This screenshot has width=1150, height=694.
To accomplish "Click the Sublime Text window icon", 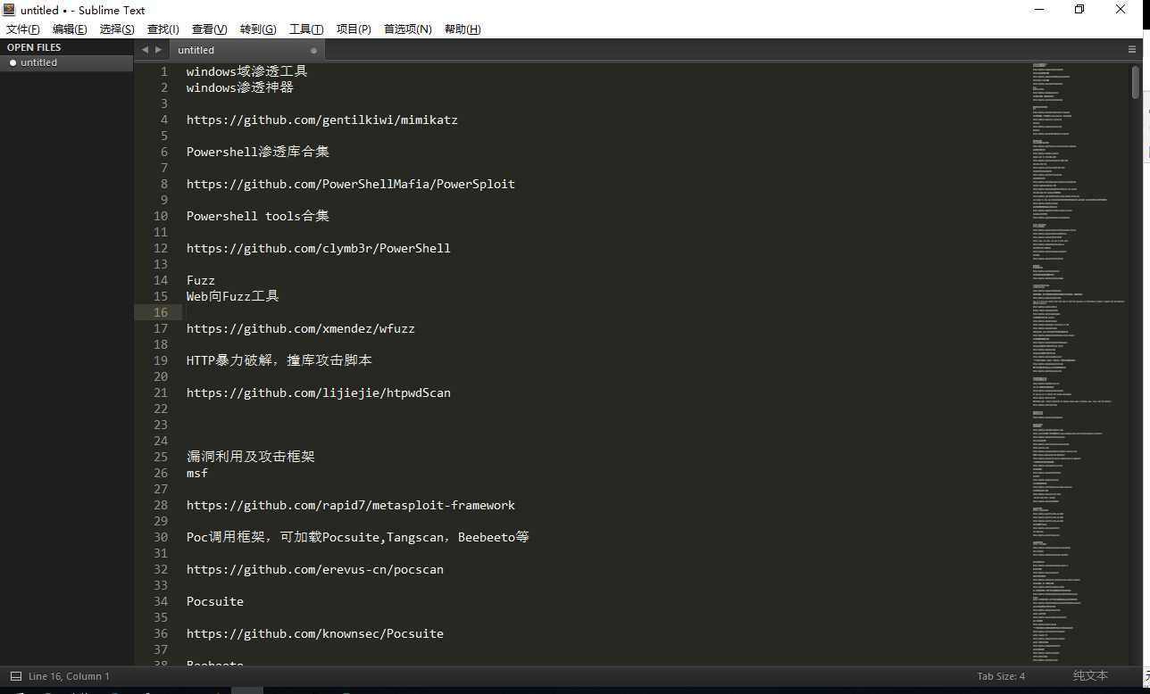I will [9, 10].
